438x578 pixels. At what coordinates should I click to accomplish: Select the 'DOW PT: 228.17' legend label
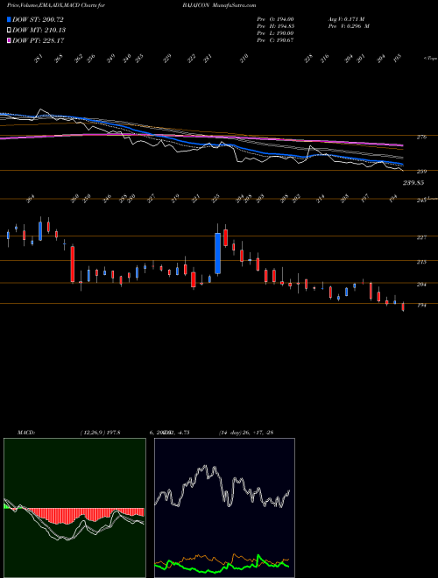click(x=38, y=40)
